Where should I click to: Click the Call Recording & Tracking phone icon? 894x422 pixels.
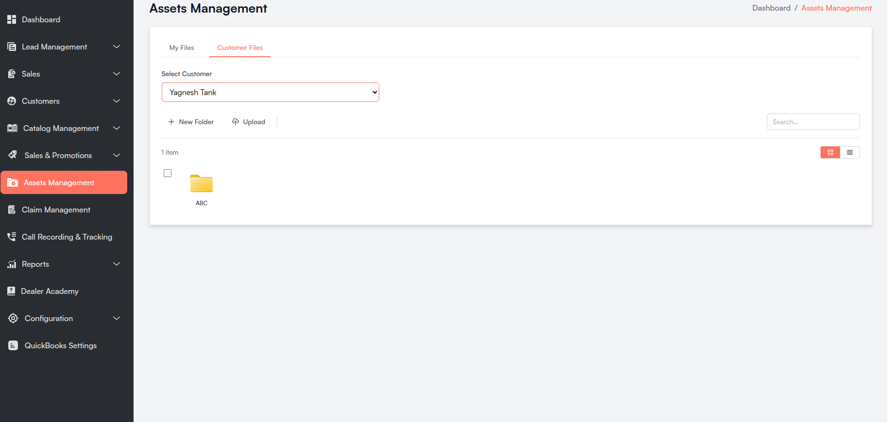coord(12,237)
